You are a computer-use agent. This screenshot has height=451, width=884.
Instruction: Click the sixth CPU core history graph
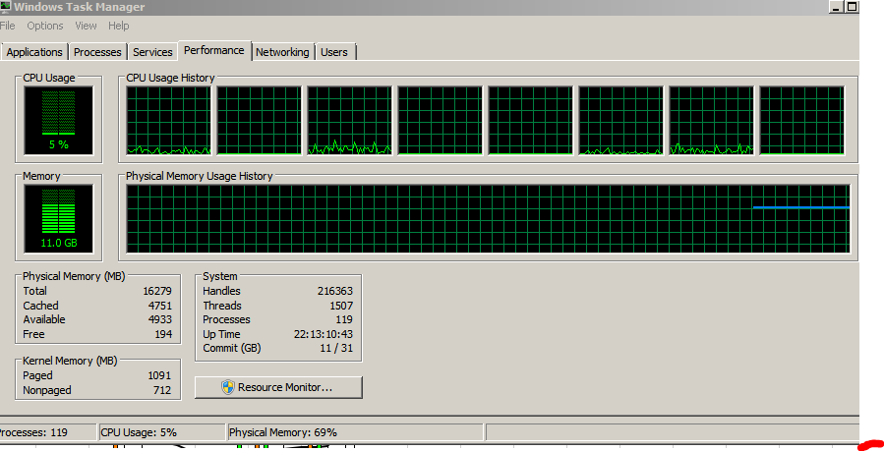click(621, 121)
